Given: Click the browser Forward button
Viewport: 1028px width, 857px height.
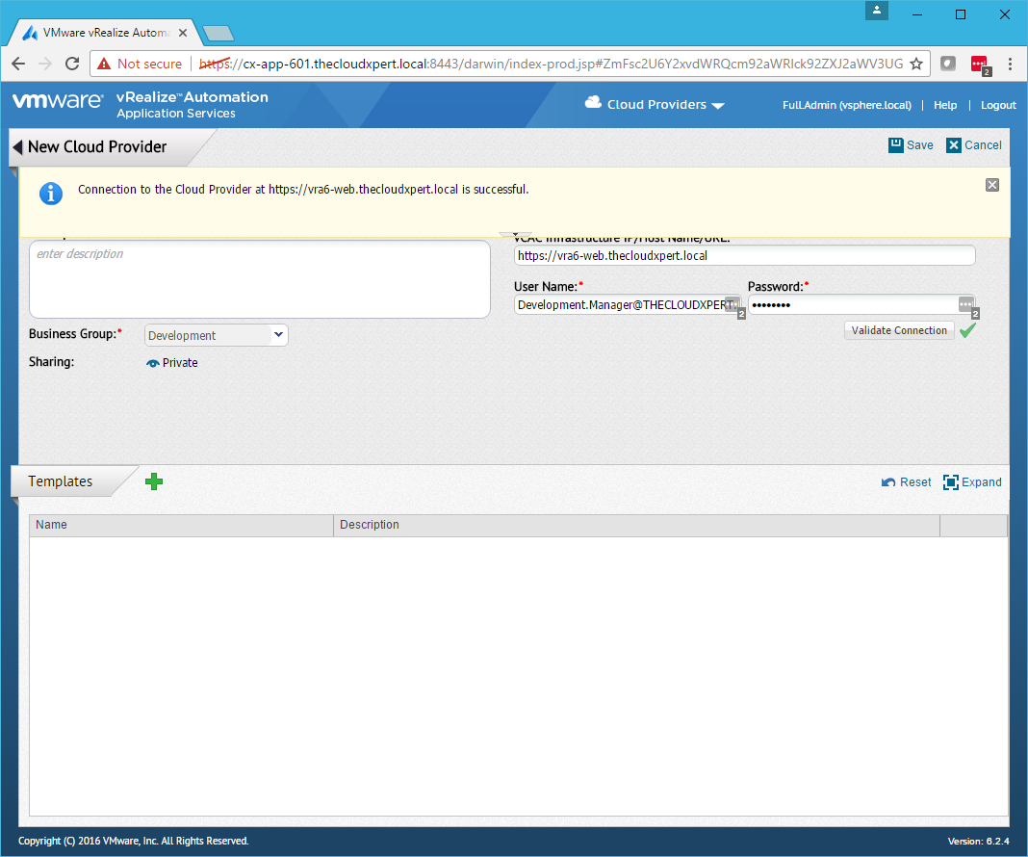Looking at the screenshot, I should pyautogui.click(x=45, y=64).
